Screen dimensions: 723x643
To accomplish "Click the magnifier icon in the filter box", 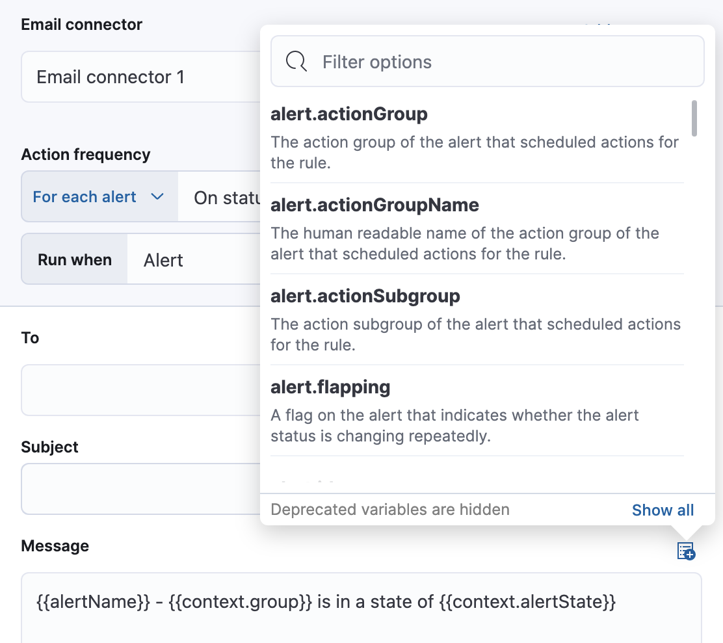I will 296,62.
